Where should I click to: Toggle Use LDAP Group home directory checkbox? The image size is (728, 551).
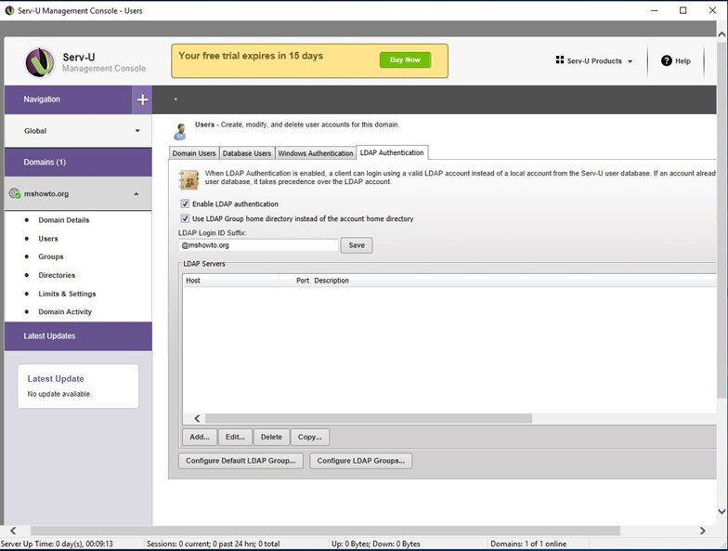185,218
